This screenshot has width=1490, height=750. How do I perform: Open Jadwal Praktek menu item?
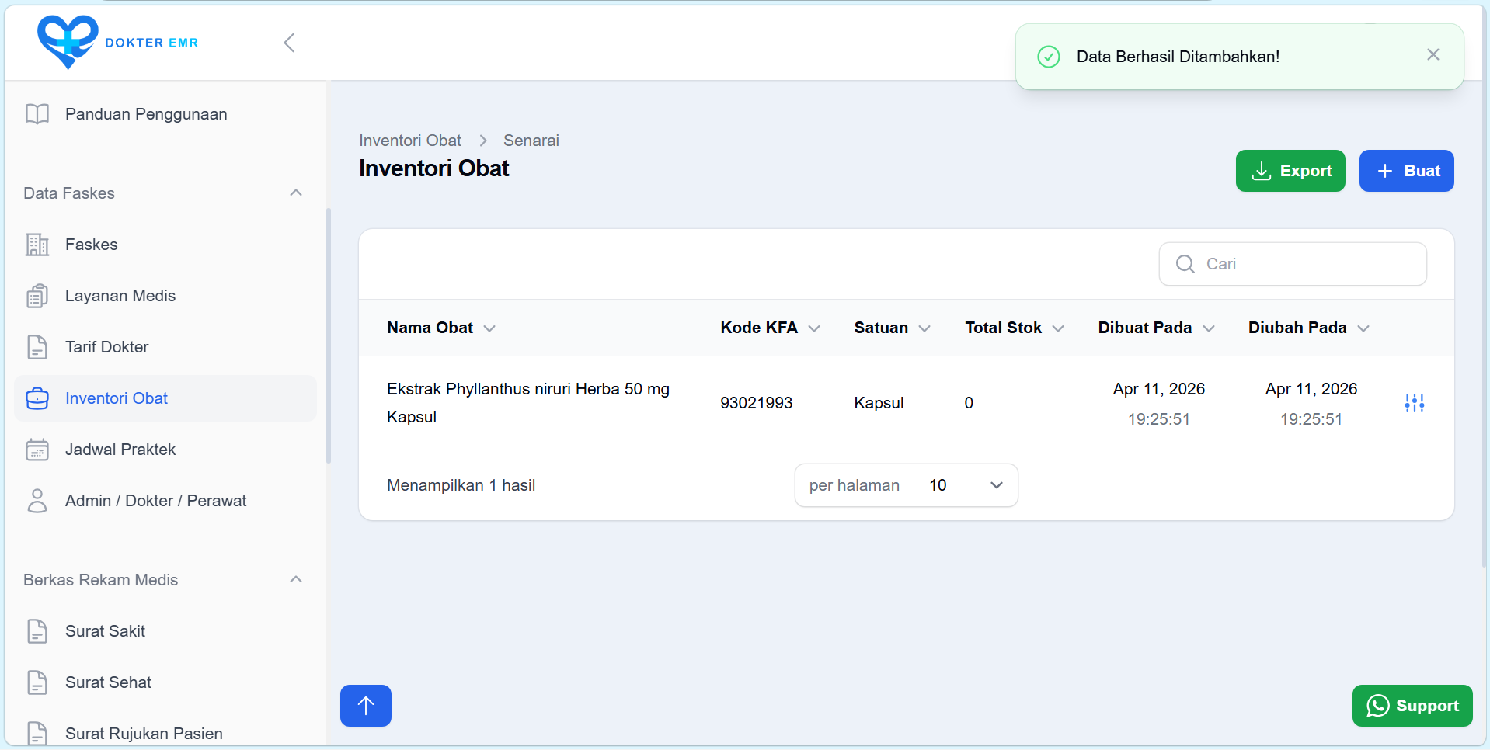165,450
